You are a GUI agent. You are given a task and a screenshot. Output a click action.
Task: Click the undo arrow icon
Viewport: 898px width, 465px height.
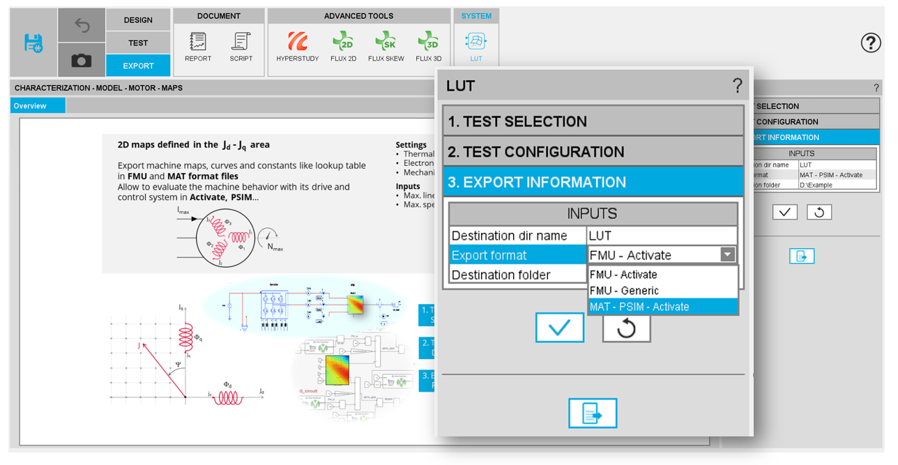click(x=82, y=26)
